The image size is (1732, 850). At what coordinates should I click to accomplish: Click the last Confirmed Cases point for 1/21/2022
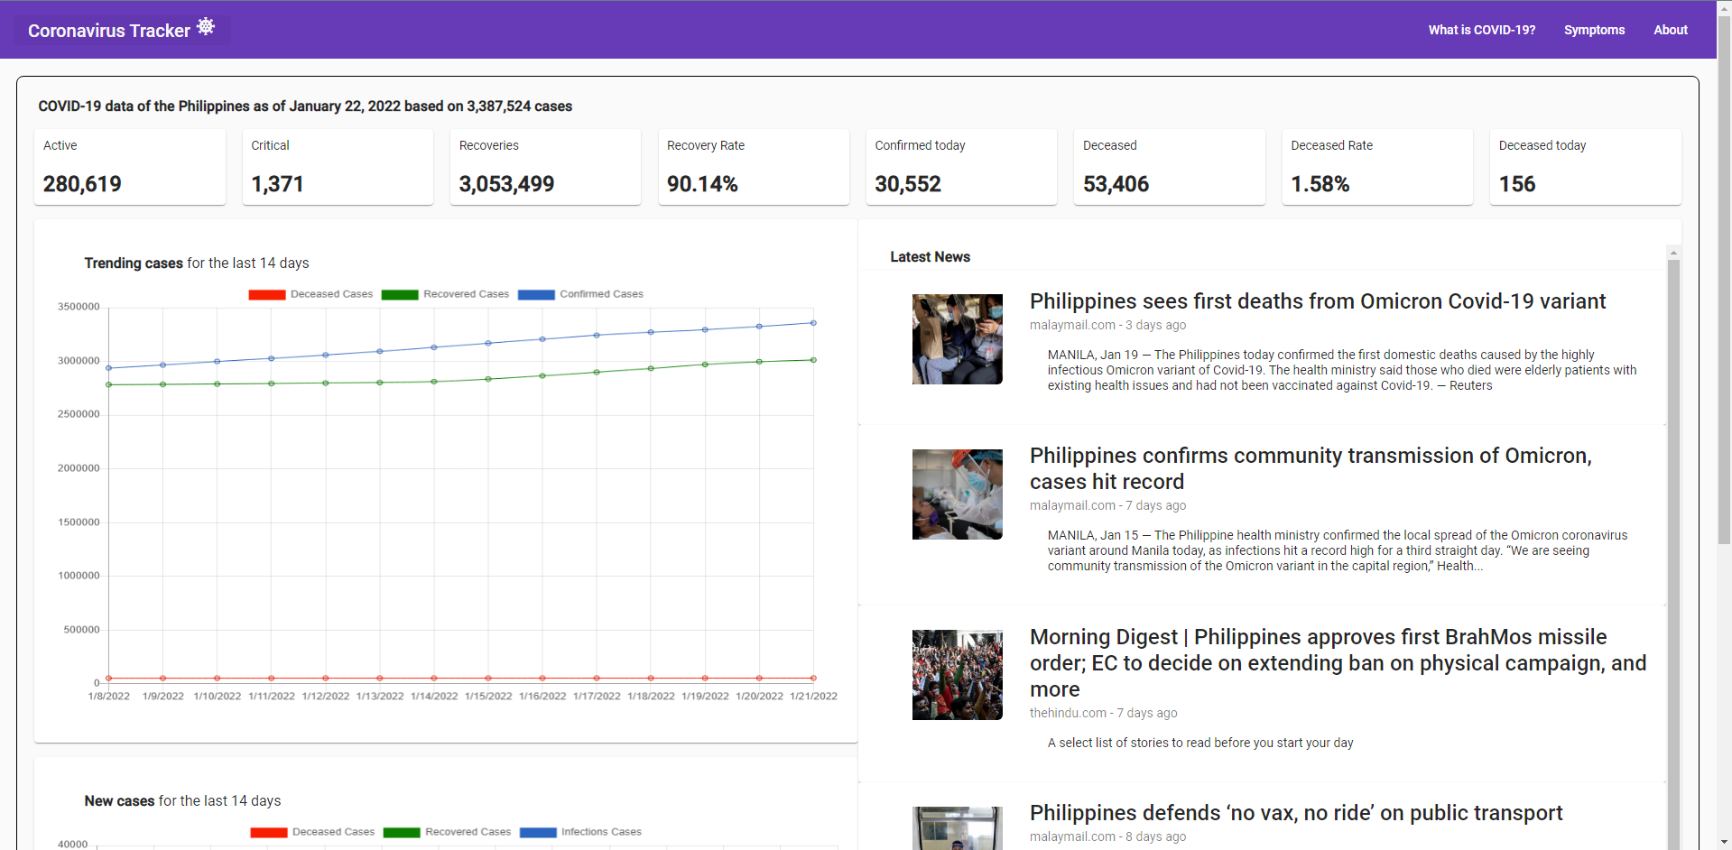click(x=813, y=323)
